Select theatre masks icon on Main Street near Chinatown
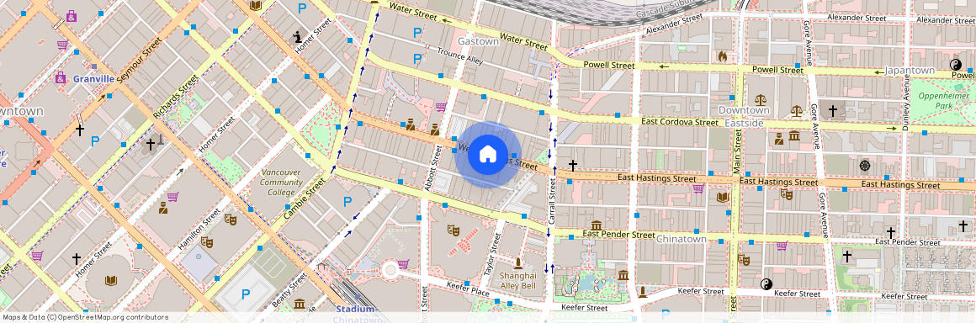The image size is (976, 323). click(x=743, y=260)
